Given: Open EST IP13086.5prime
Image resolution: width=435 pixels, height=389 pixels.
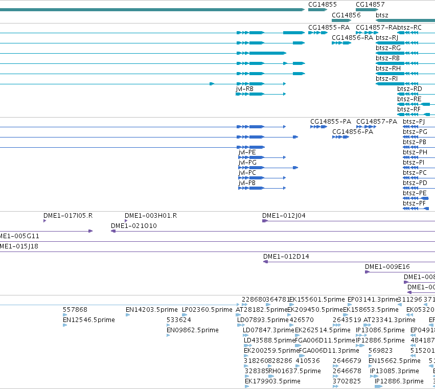Looking at the screenshot, I should click(380, 330).
